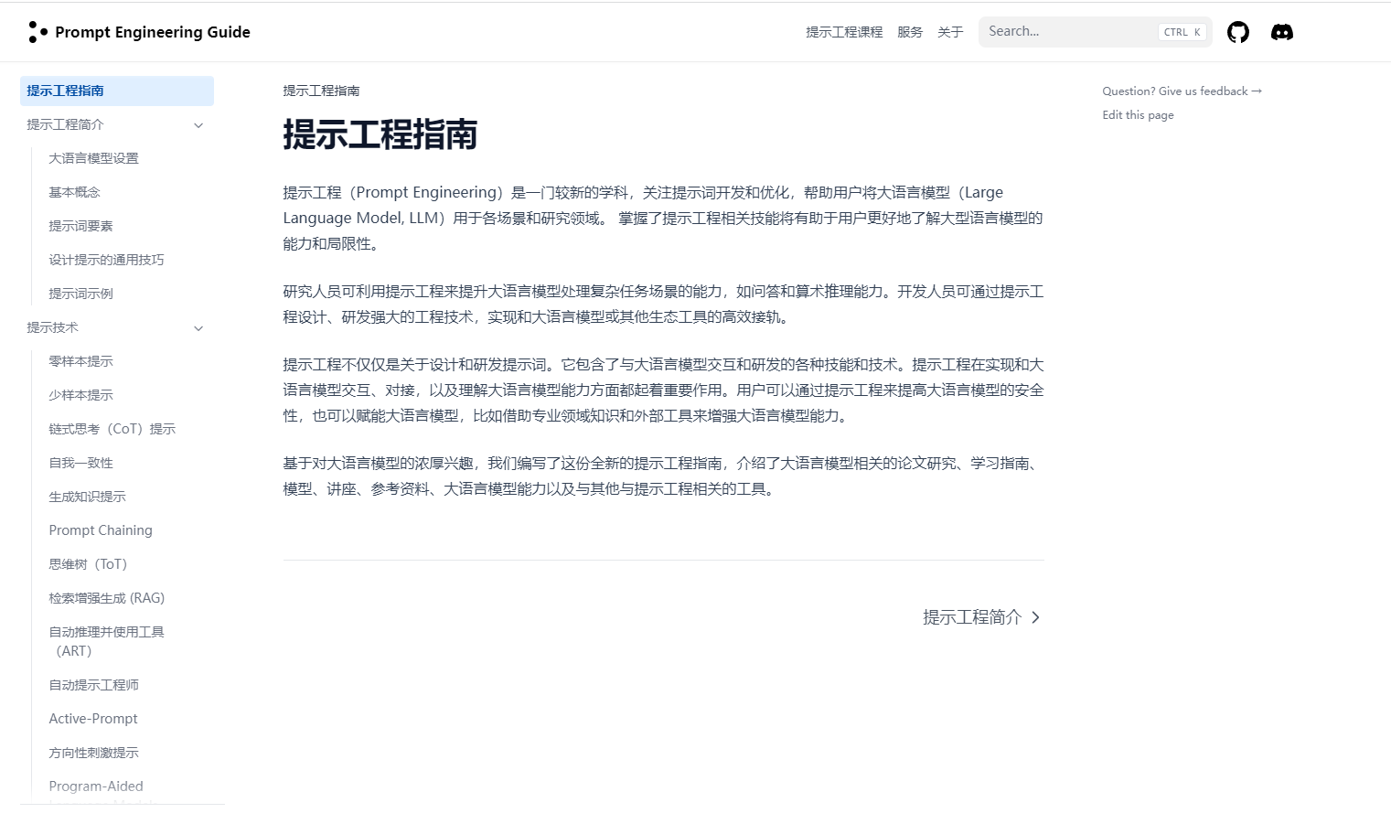Screen dimensions: 1391x813
Task: Open 自我一致性 in the sidebar
Action: [x=80, y=463]
